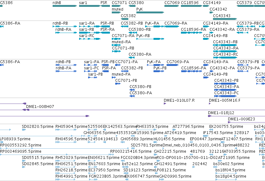Click EST EK200755.5prime
Viewport: 265px width, 181px height.
coord(226,127)
